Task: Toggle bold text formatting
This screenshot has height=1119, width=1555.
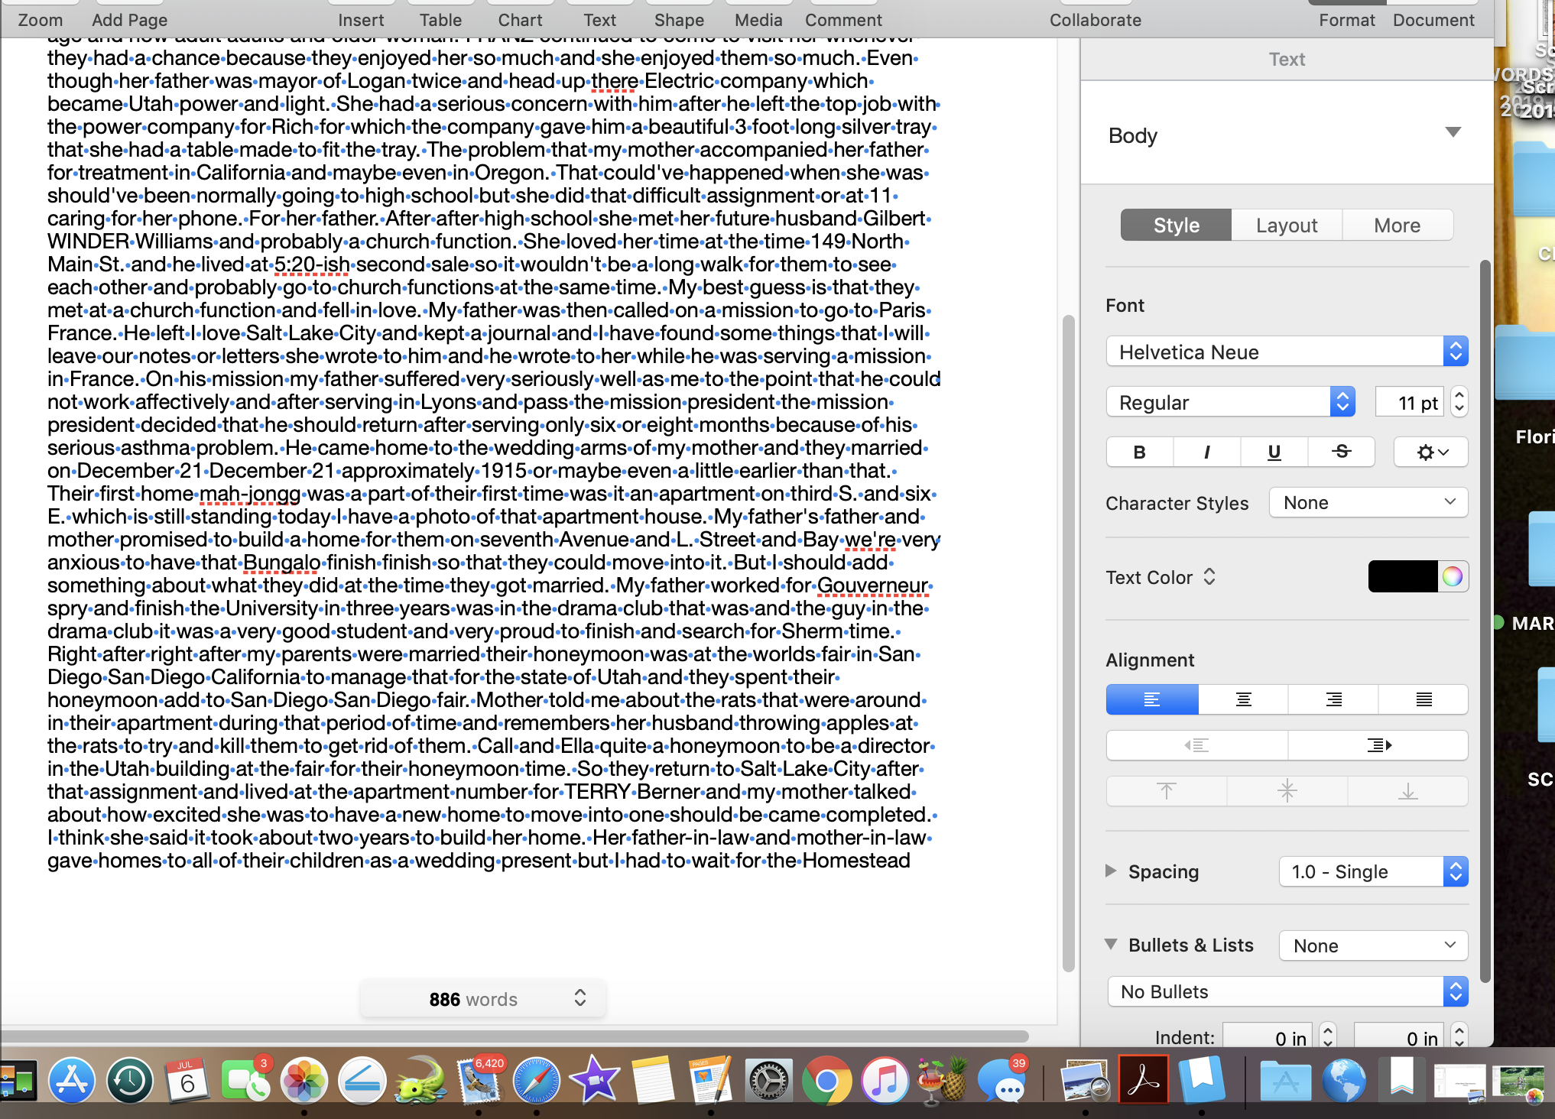Action: tap(1139, 452)
